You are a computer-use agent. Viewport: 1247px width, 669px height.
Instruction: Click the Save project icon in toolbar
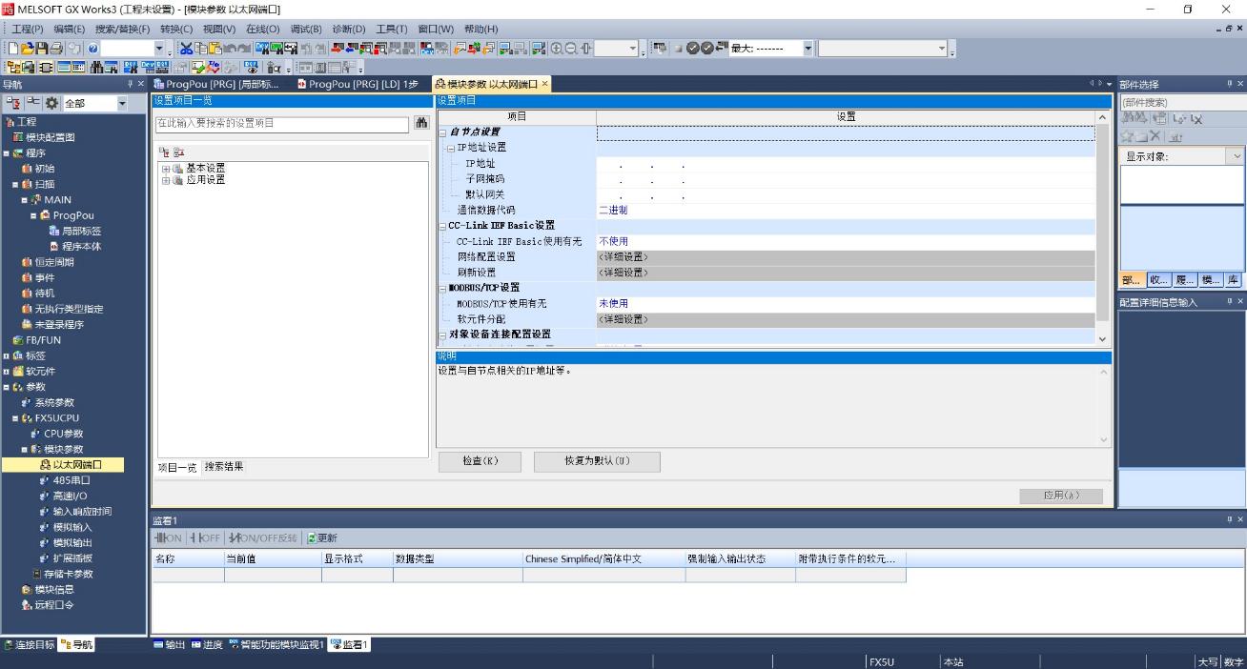click(42, 48)
